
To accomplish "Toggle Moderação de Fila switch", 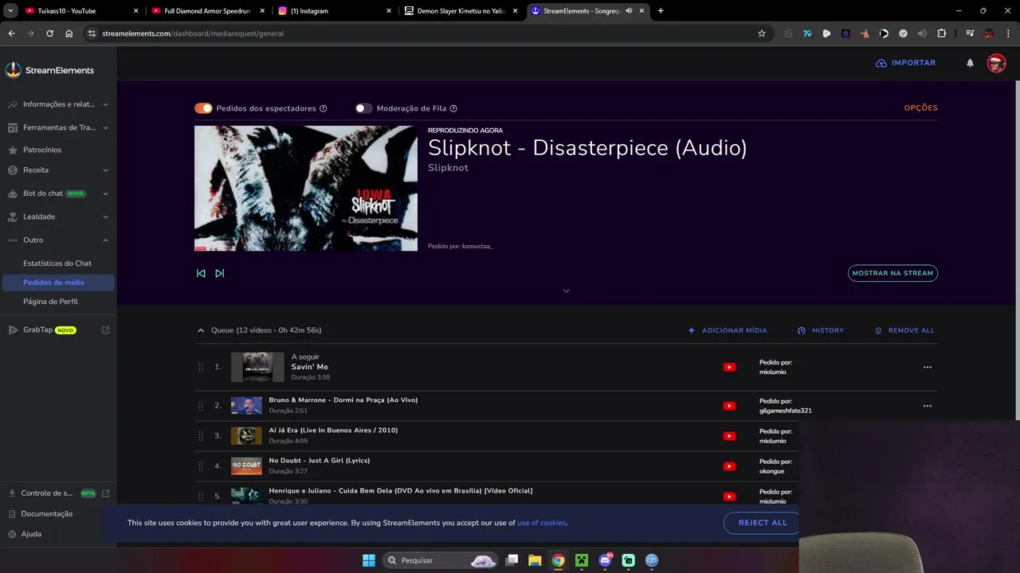I will click(x=363, y=108).
